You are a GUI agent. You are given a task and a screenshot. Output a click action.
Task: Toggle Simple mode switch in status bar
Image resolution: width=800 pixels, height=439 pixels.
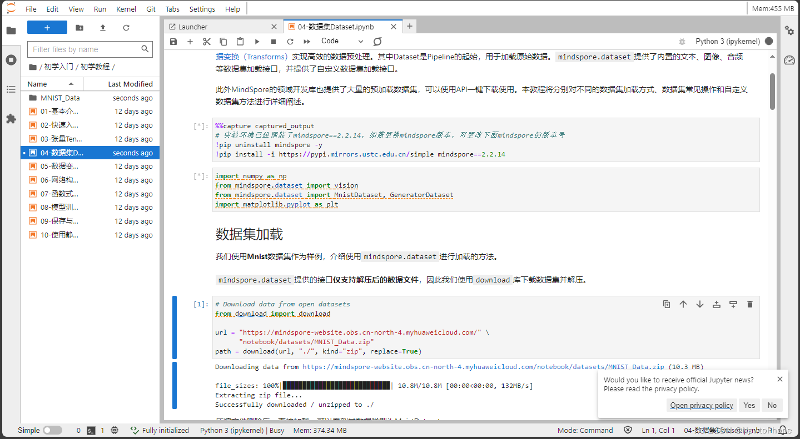click(x=52, y=430)
